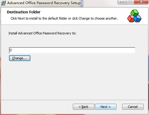Close the Setup window with X
This screenshot has height=115, width=149.
pos(141,2)
